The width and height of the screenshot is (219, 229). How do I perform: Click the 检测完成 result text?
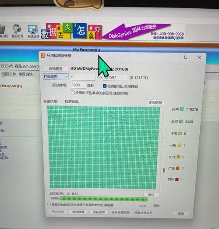[72, 101]
